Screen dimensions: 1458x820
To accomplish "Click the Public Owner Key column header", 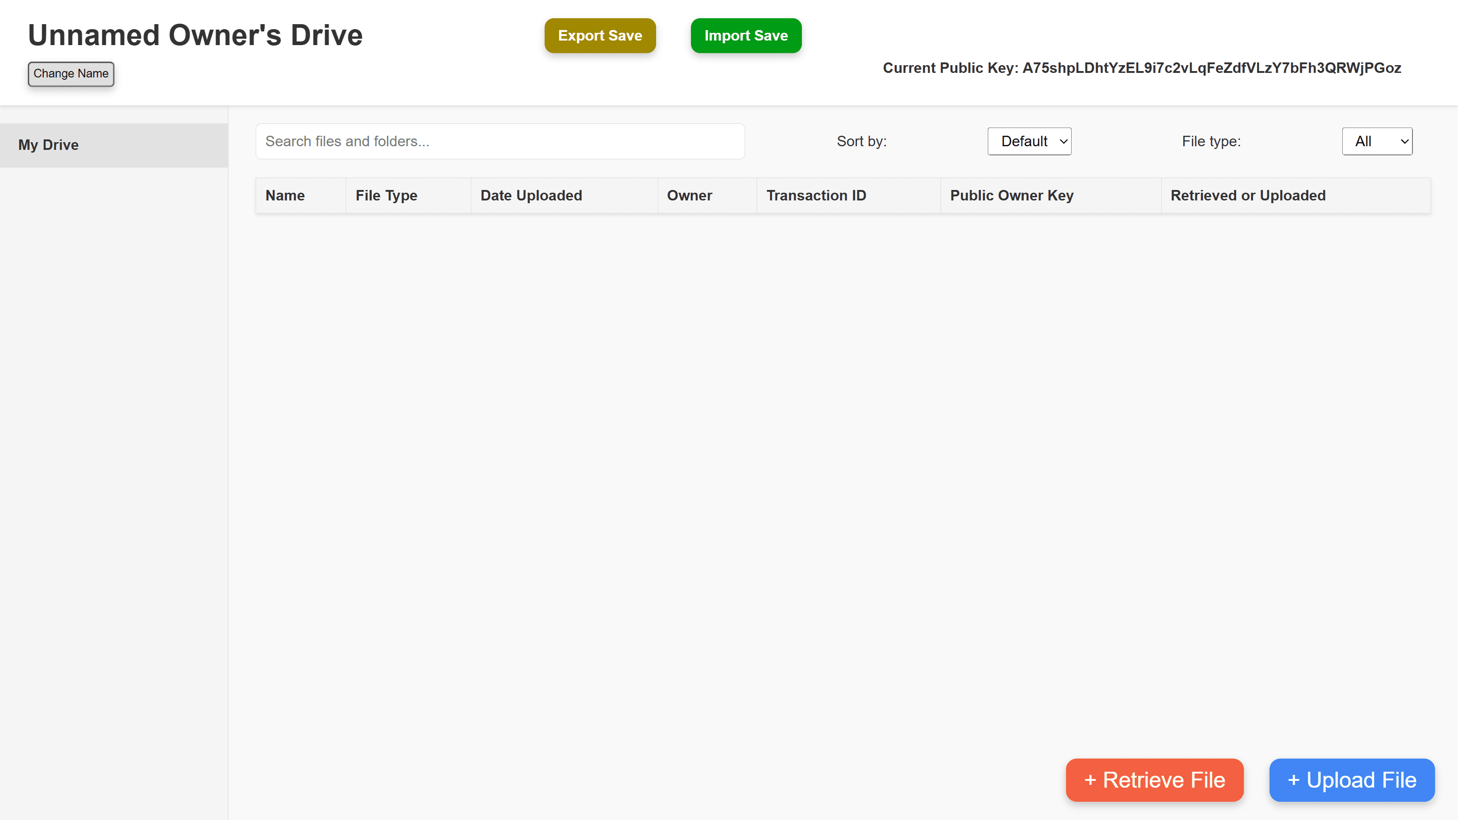I will pos(1011,195).
